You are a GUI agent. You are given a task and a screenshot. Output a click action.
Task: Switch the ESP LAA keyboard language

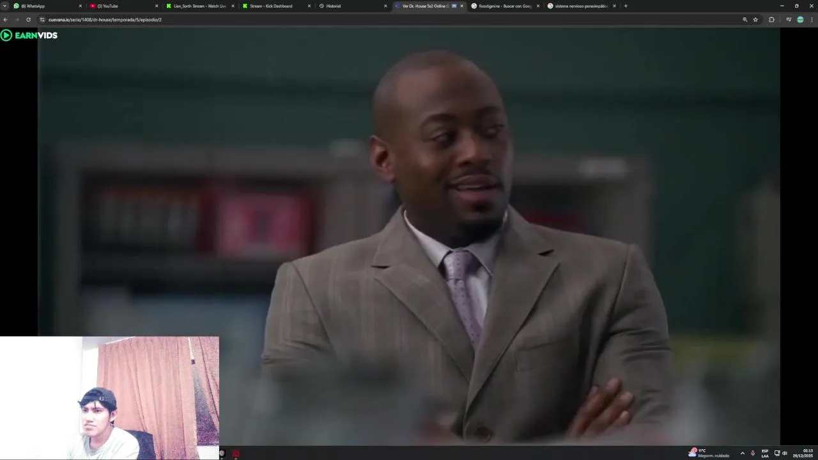tap(765, 453)
